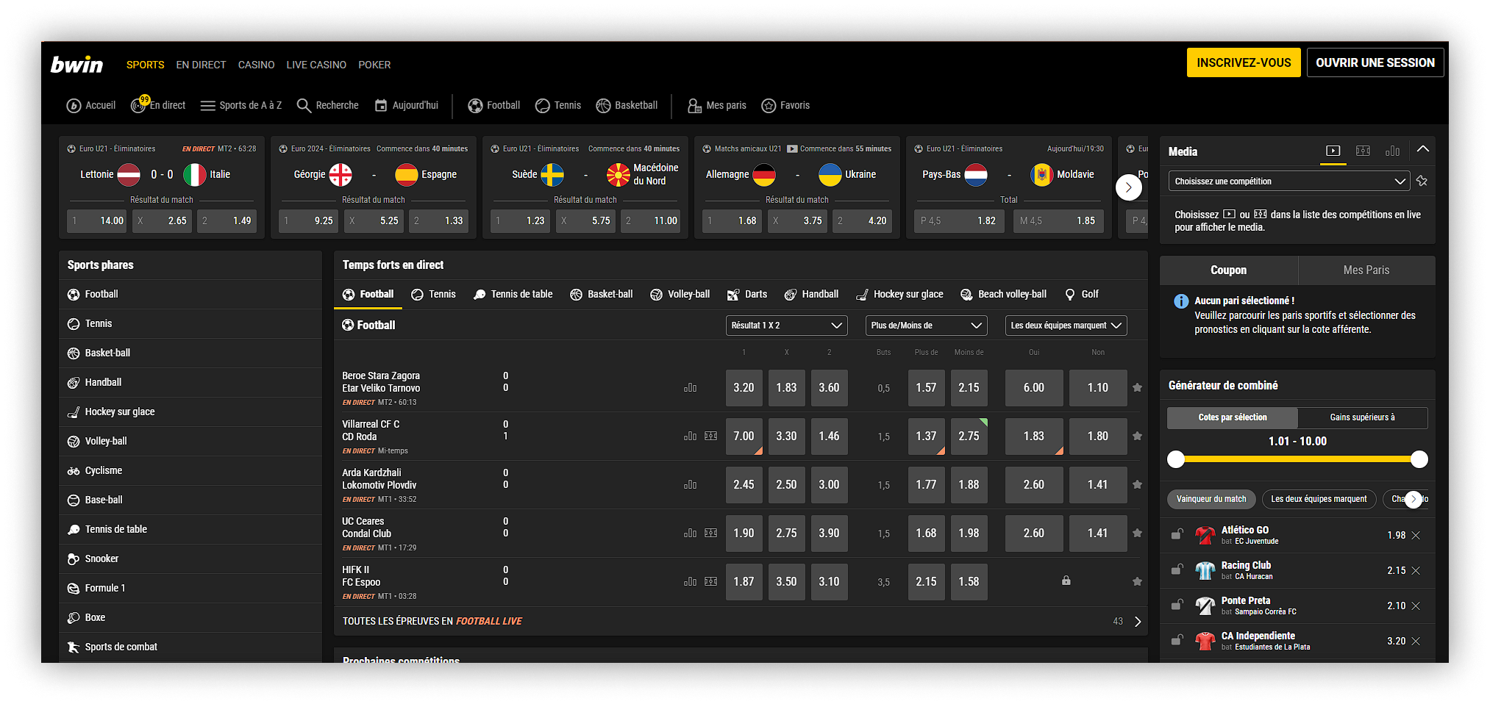The width and height of the screenshot is (1490, 704).
Task: Switch to the Tennis tab in Temps forts
Action: click(433, 294)
